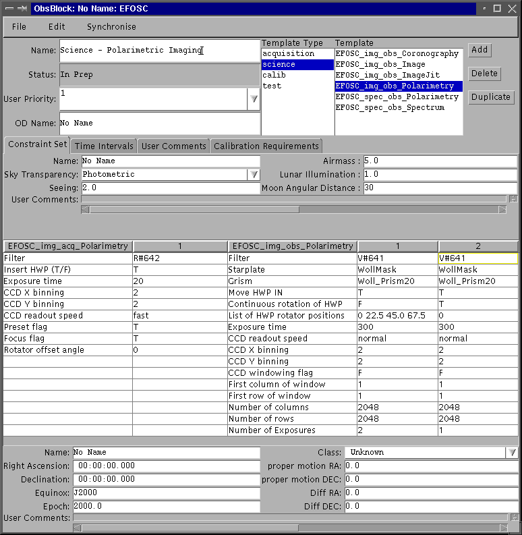Click right arrow of constraint comments scrollbar

[502, 210]
